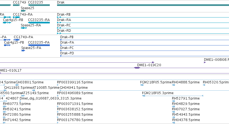Open the RH04888.5prime EST label

pos(186,82)
